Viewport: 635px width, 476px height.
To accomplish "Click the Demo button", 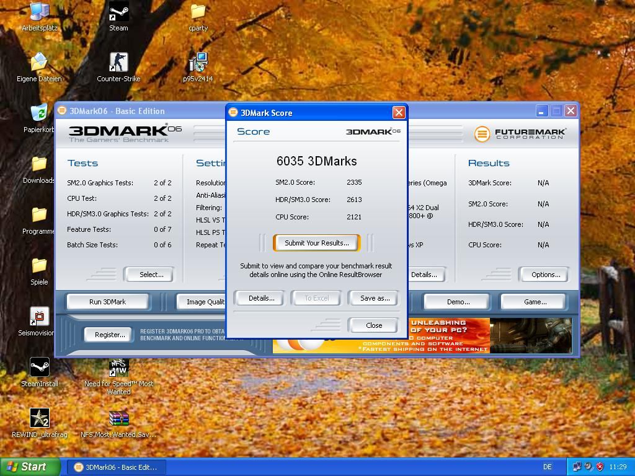I will (x=458, y=302).
